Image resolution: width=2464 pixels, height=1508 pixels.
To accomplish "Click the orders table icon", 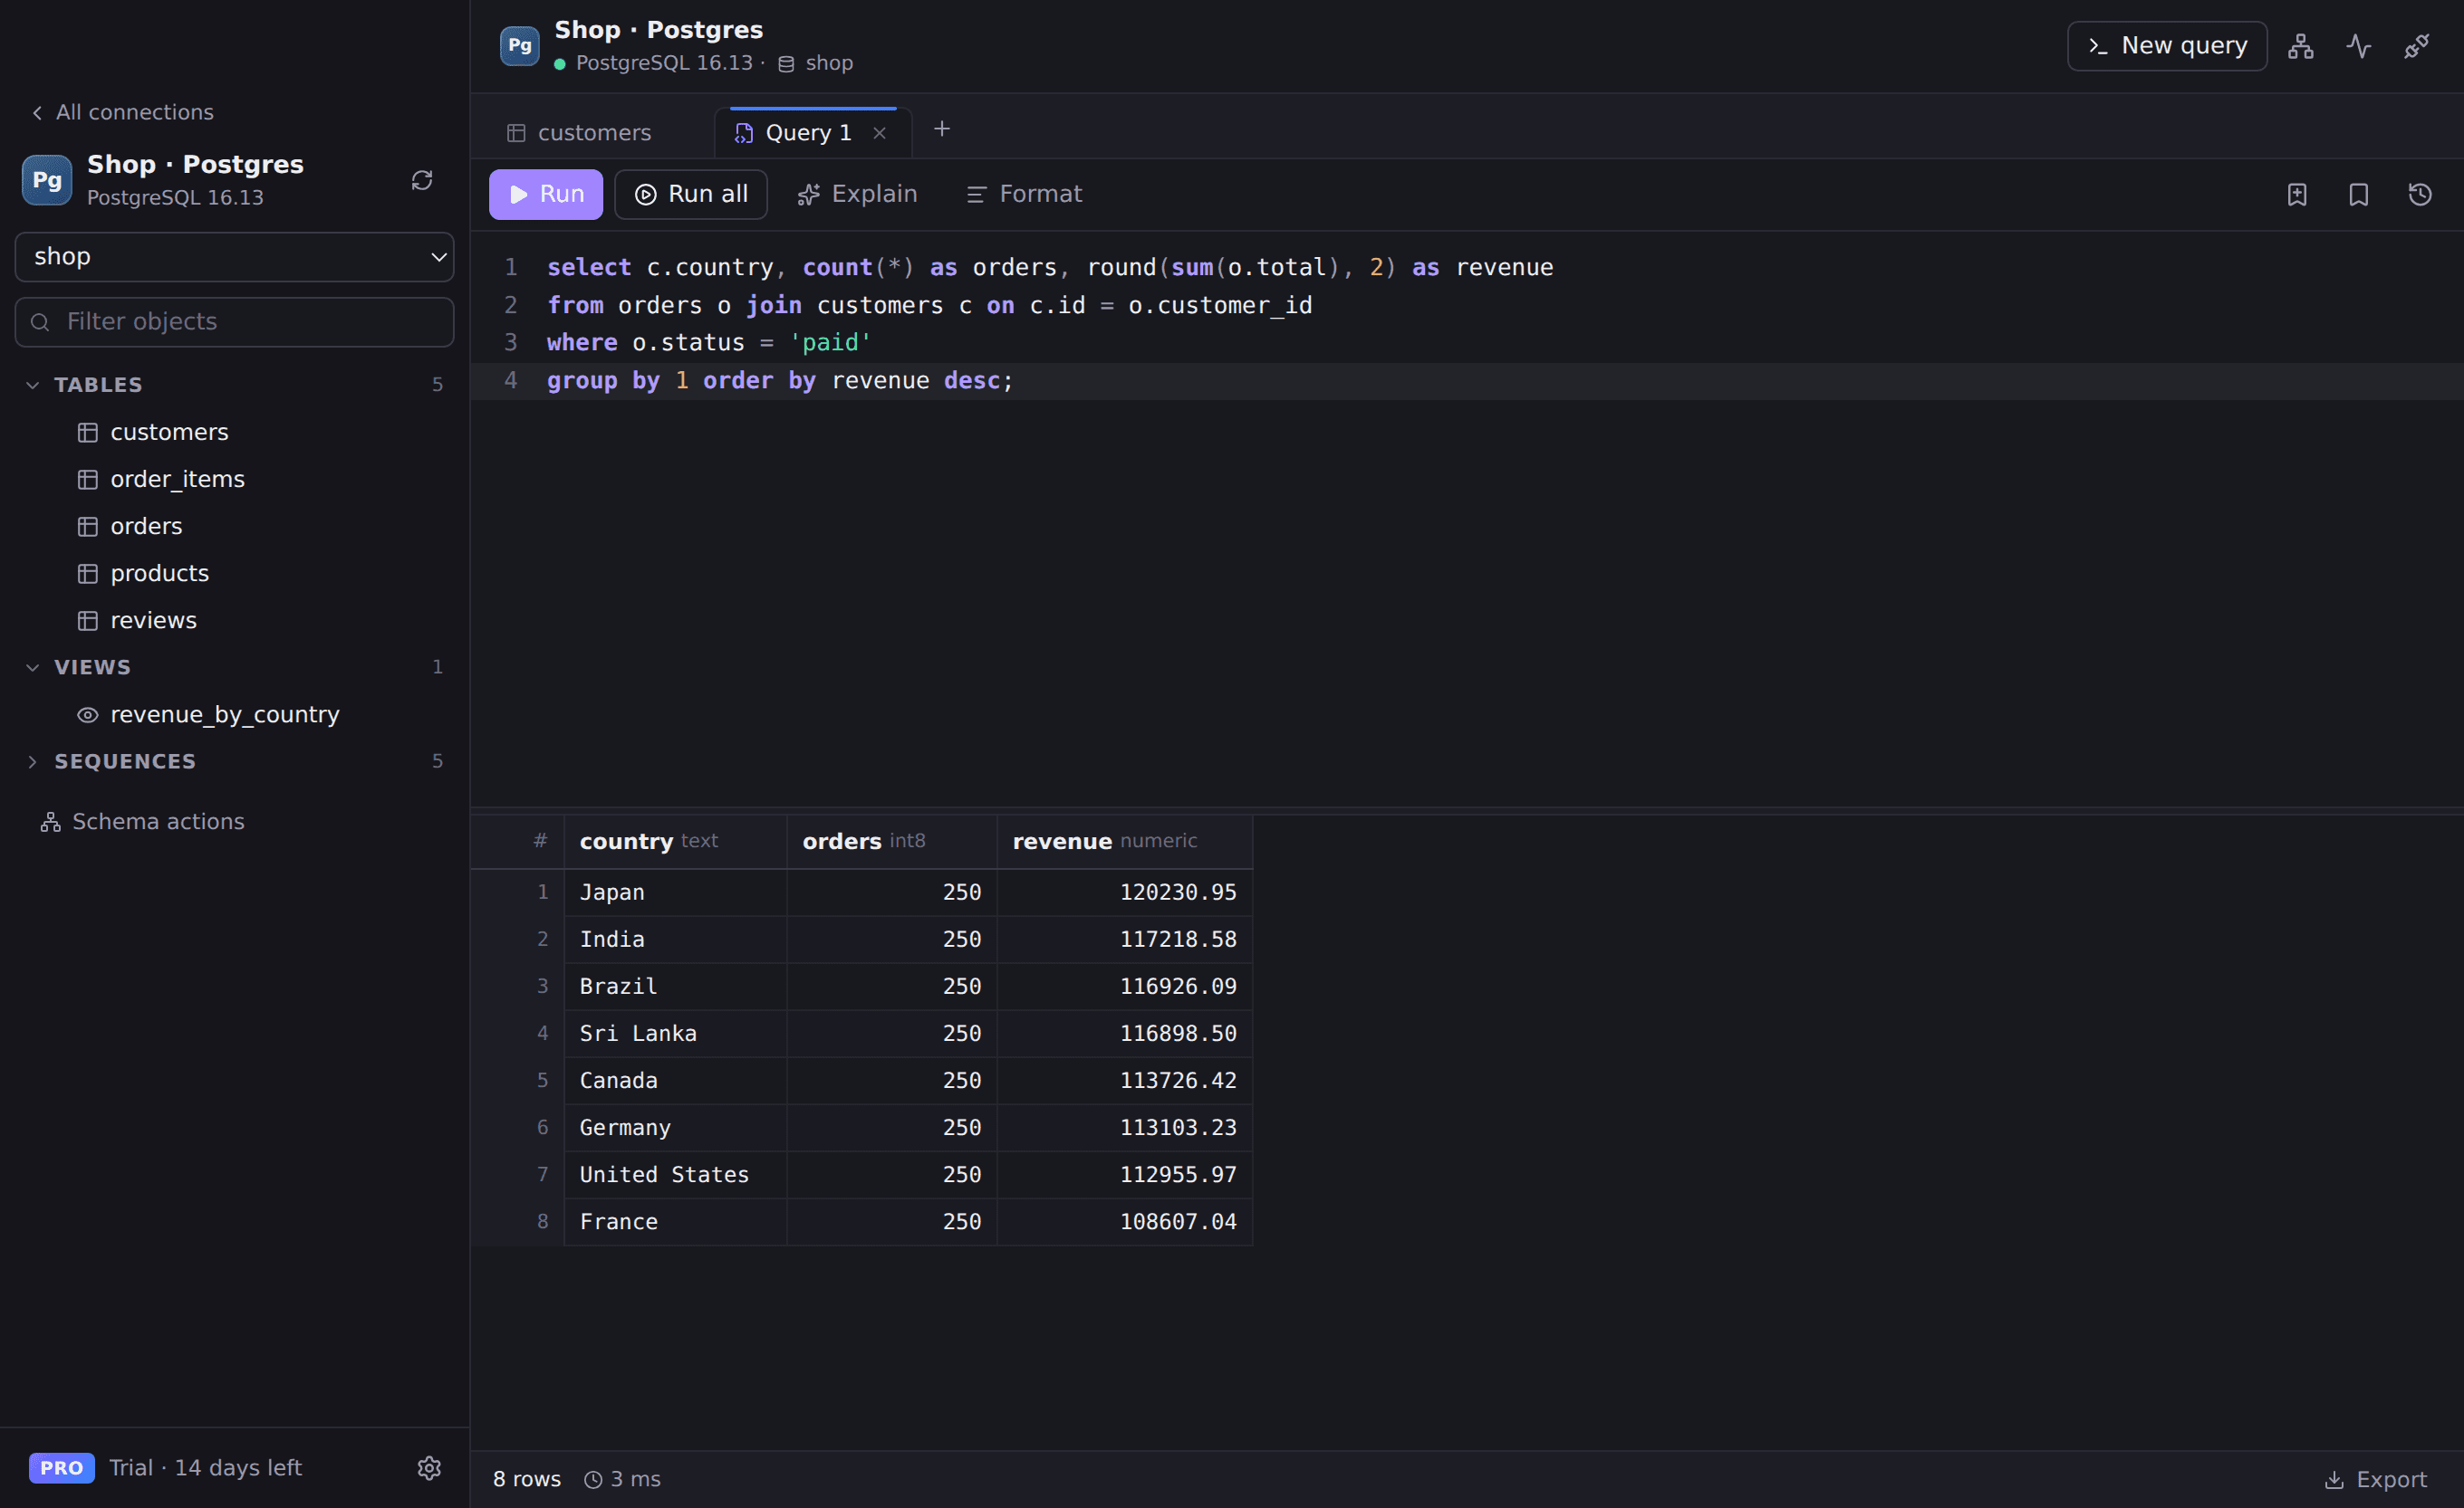I will click(x=88, y=526).
